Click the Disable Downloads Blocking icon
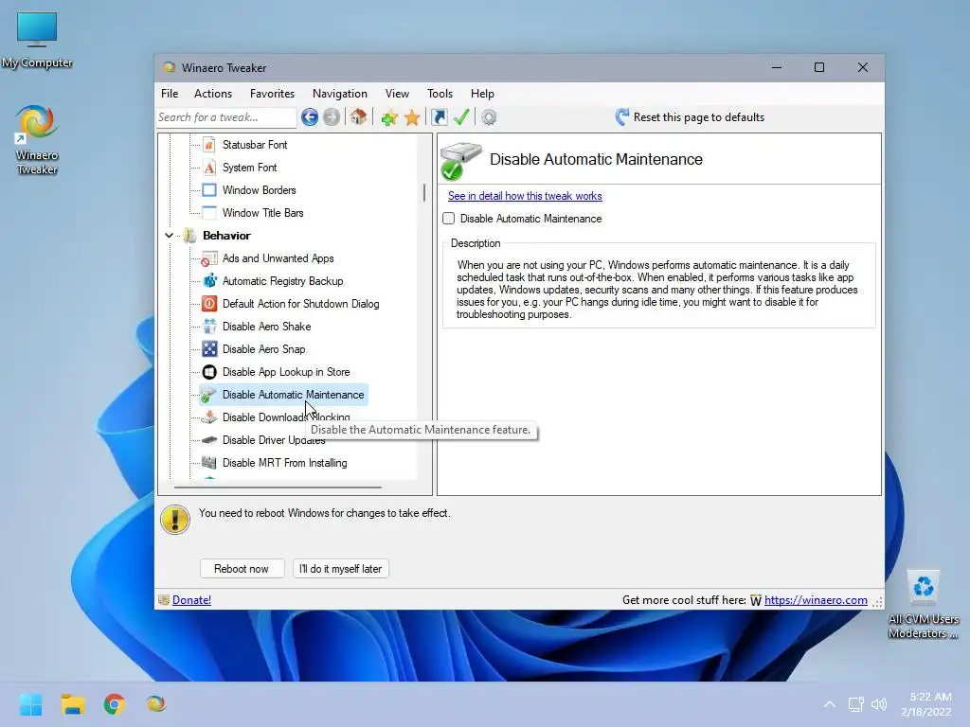970x727 pixels. [x=209, y=417]
